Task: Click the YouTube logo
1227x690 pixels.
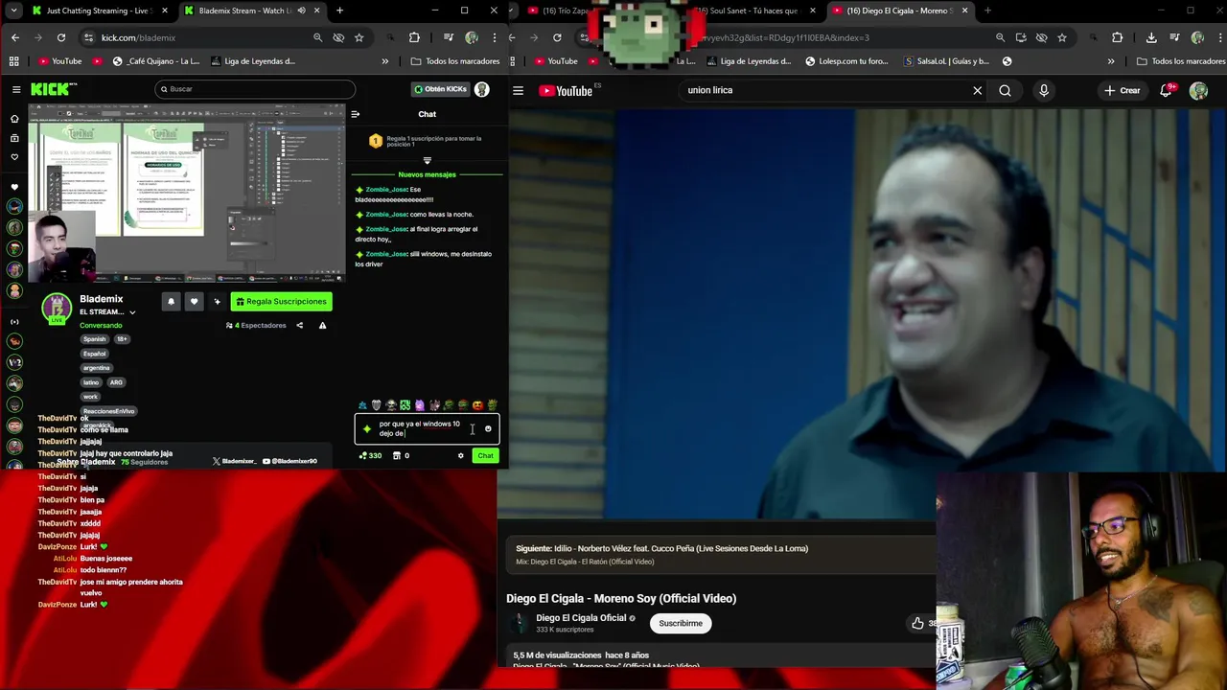Action: [x=567, y=91]
